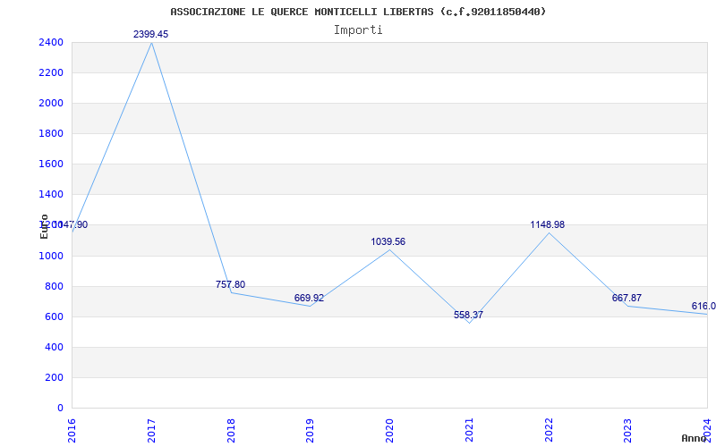Click the 1400 y-axis tick label
The image size is (716, 447).
52,195
